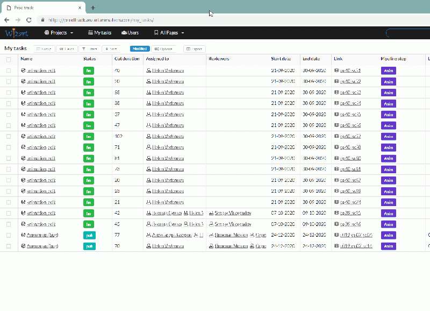The height and width of the screenshot is (311, 430).
Task: Open the Options settings button
Action: (x=163, y=48)
